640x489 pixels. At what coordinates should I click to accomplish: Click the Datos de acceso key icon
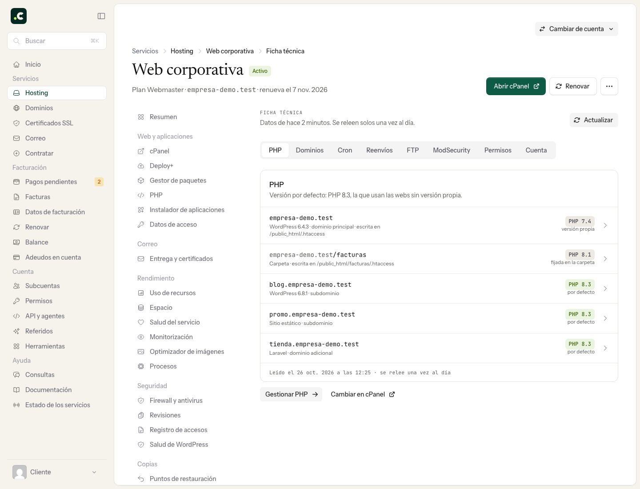[x=141, y=224]
